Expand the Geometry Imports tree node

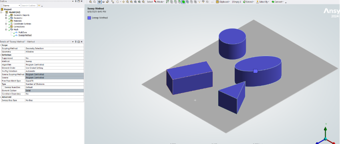pos(6,15)
